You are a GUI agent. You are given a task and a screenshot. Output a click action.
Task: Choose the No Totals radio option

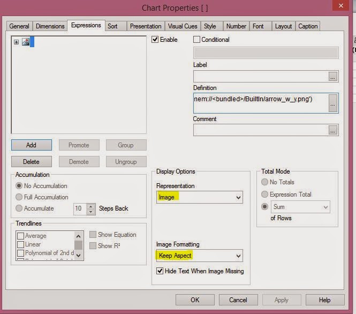point(264,182)
